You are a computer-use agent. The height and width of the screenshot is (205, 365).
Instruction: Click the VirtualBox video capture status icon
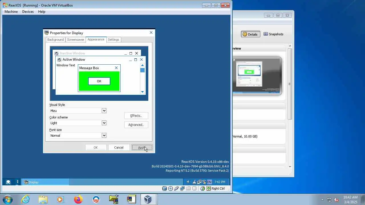tap(194, 188)
